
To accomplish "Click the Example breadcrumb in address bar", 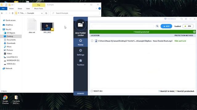I will (31, 13).
